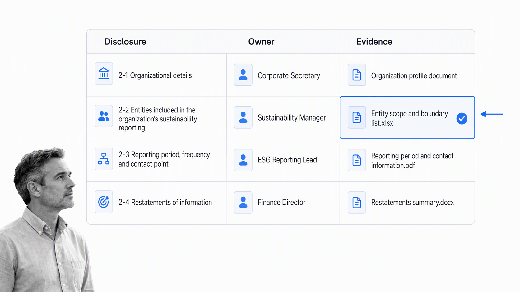Click the Finance Director owner name
Image resolution: width=520 pixels, height=292 pixels.
click(x=281, y=202)
